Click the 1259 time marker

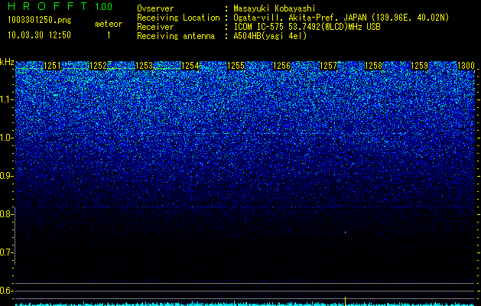[x=419, y=66]
